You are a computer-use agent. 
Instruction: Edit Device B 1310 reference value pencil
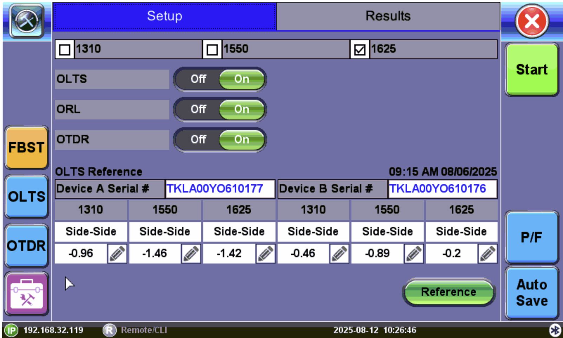339,253
